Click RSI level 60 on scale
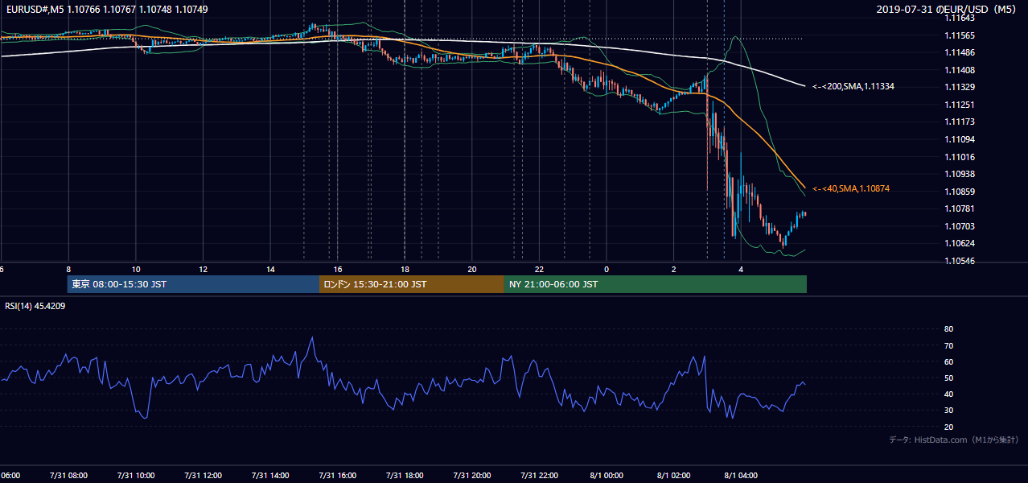Image resolution: width=1028 pixels, height=483 pixels. (x=948, y=361)
